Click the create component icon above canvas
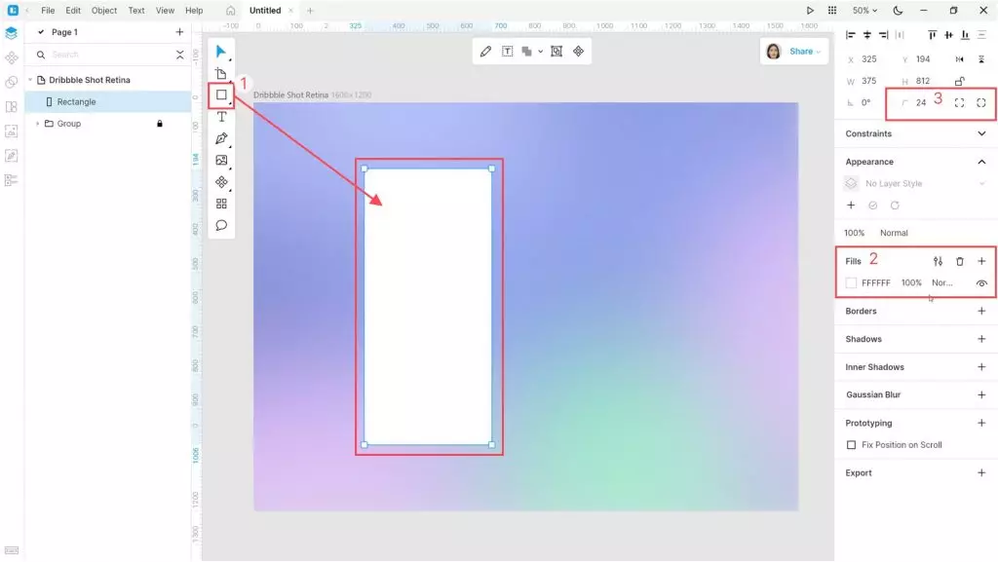 click(578, 52)
